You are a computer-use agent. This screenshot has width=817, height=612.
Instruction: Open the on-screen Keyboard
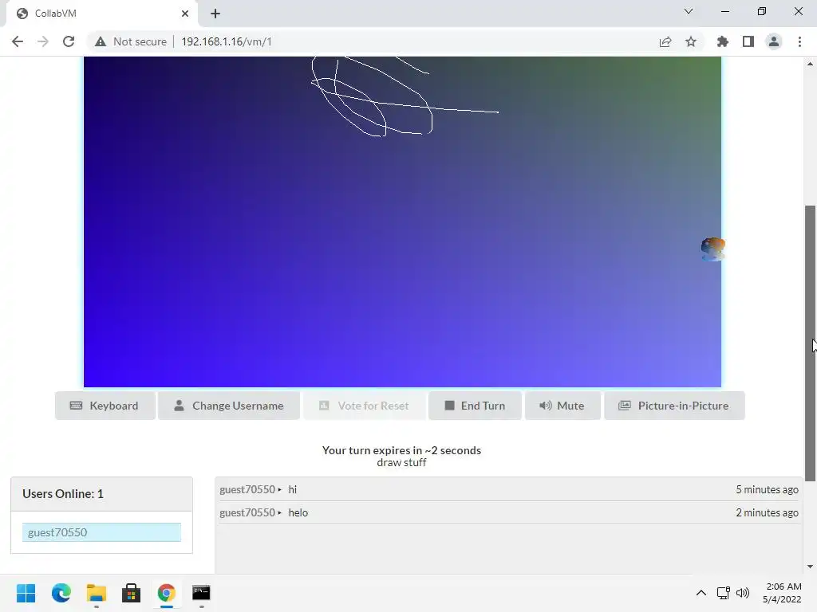(105, 406)
